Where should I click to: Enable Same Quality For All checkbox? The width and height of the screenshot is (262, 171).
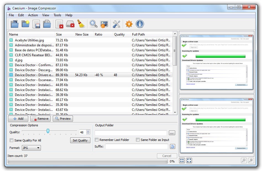pyautogui.click(x=12, y=140)
